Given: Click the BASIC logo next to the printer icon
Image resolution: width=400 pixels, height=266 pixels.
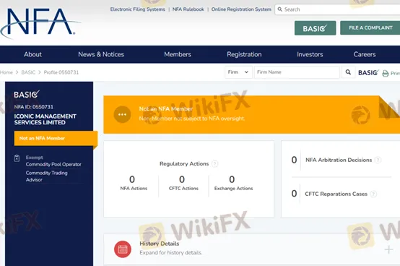Looking at the screenshot, I should (368, 73).
